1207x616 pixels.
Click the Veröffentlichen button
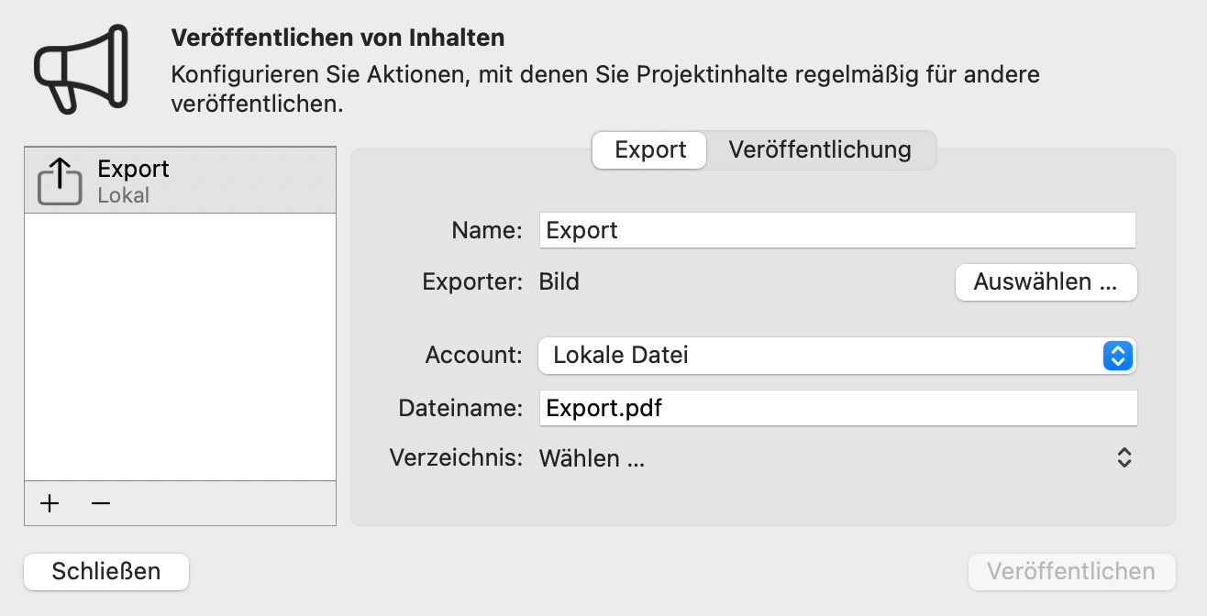click(x=1071, y=571)
